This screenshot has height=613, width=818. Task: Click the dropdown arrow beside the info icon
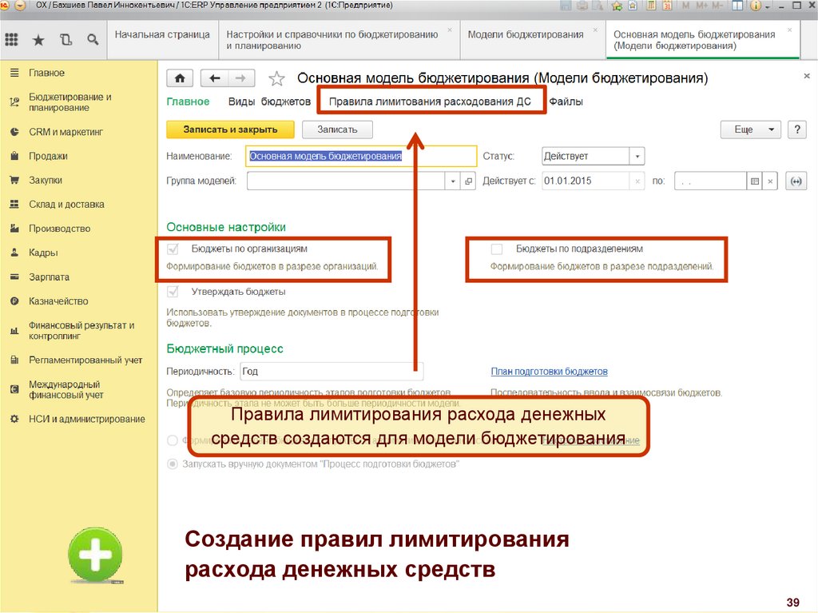point(768,6)
